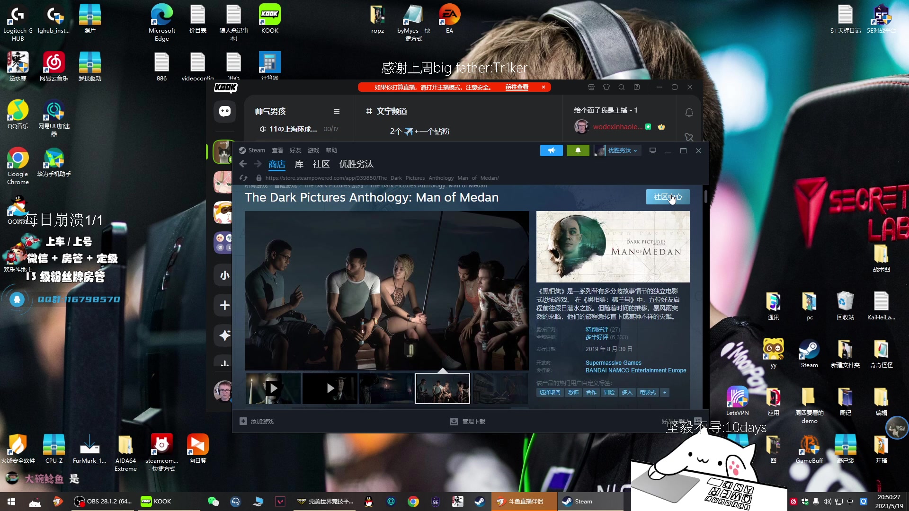Open the 游戏 menu in Steam
Screen dimensions: 909x511
click(x=313, y=150)
